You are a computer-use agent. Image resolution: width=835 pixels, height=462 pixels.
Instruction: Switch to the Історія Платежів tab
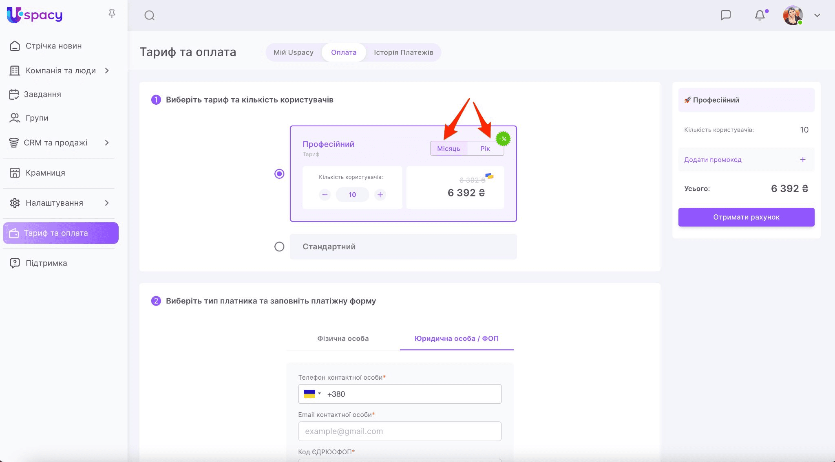[x=403, y=52]
